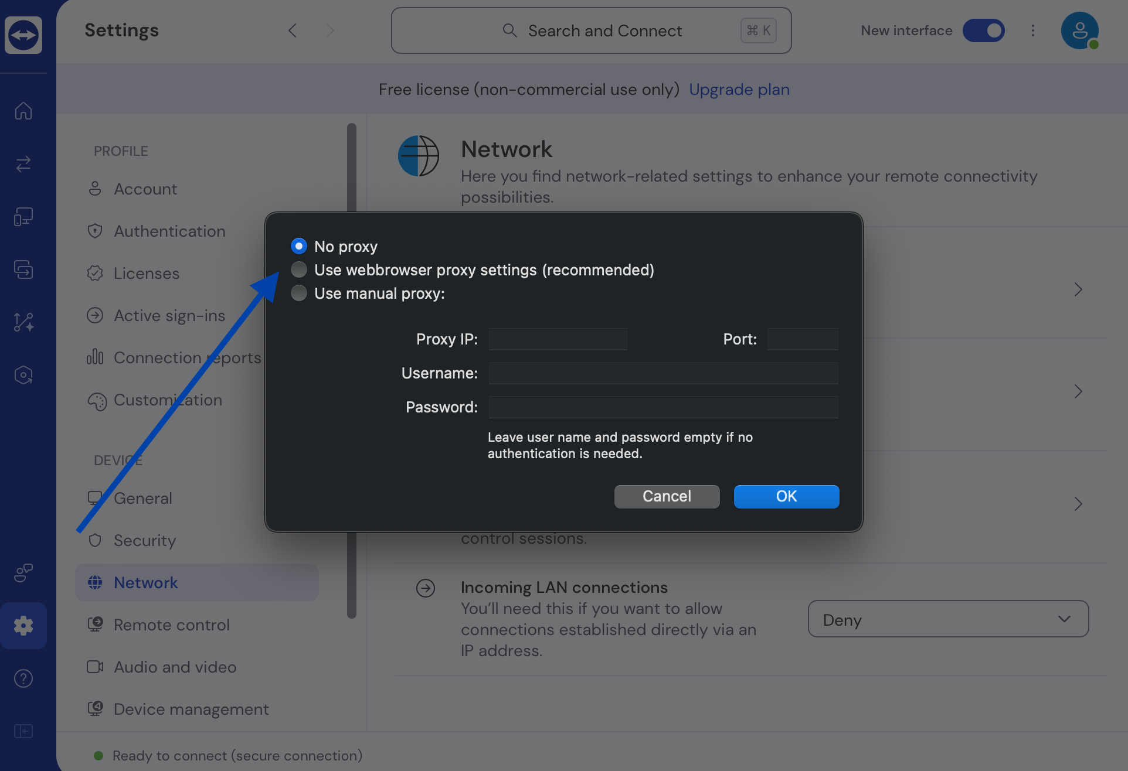This screenshot has height=771, width=1128.
Task: Click the Free license notice text
Action: pyautogui.click(x=529, y=89)
